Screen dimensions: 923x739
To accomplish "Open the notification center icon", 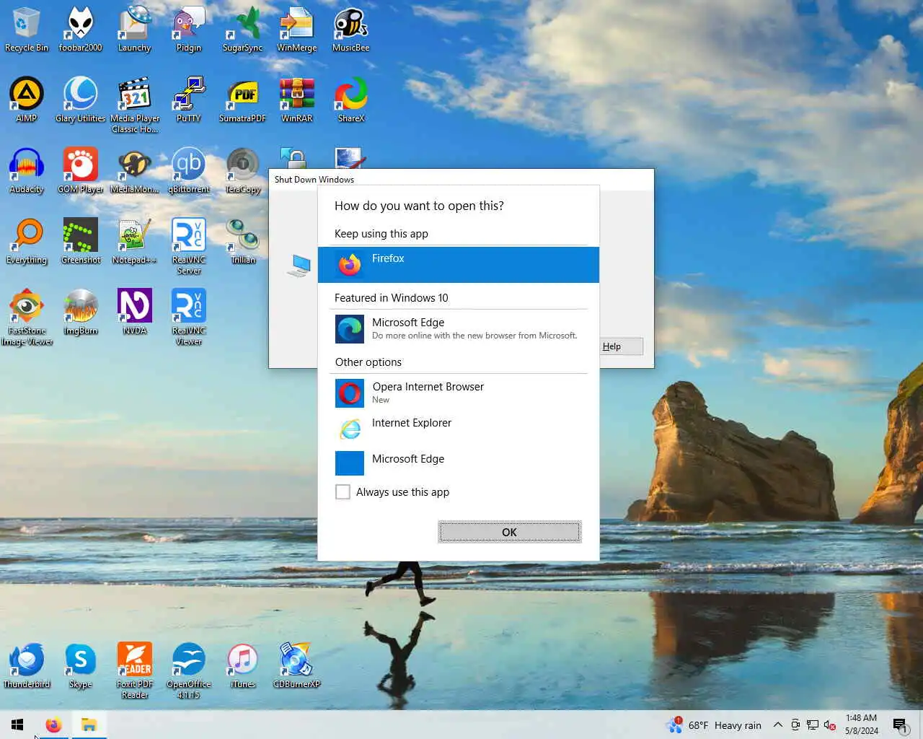I will 900,725.
